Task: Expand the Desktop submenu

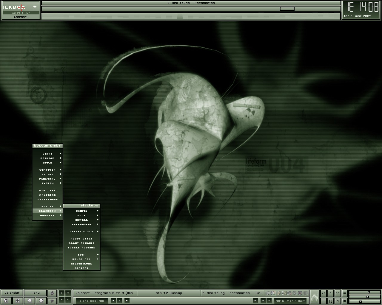Action: click(x=47, y=158)
